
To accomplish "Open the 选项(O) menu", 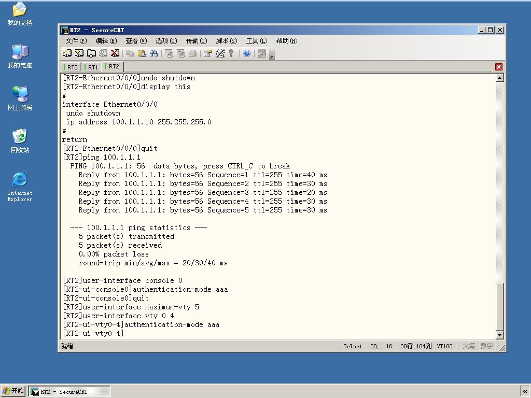I will coord(166,41).
